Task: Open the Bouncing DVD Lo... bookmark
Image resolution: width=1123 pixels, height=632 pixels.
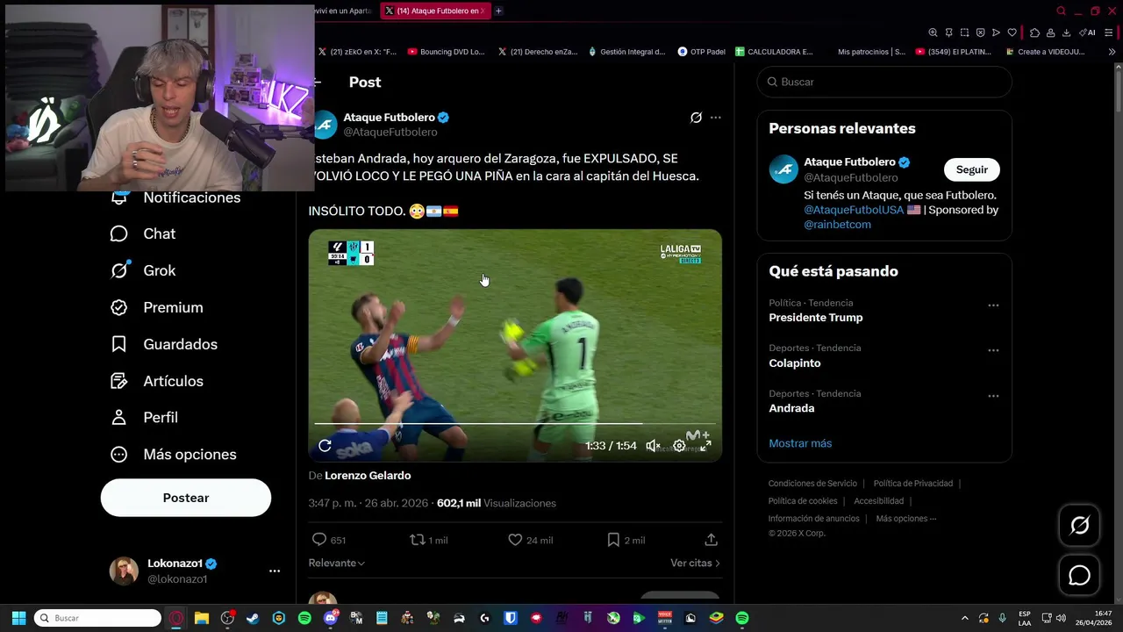Action: pos(447,52)
